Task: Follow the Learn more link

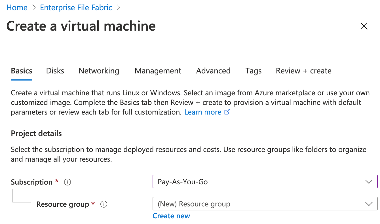Action: [x=202, y=112]
